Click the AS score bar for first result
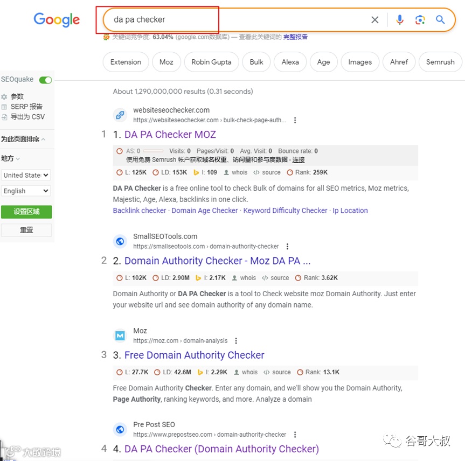 click(x=153, y=151)
